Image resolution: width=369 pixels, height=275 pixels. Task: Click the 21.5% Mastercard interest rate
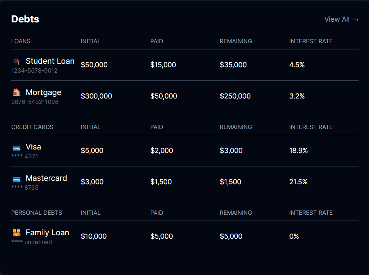pos(299,182)
